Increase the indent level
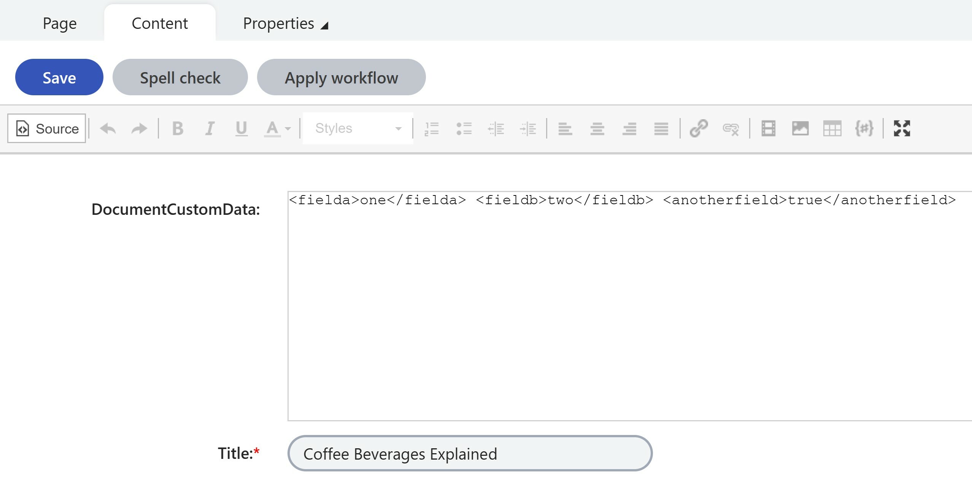This screenshot has height=479, width=972. tap(528, 128)
